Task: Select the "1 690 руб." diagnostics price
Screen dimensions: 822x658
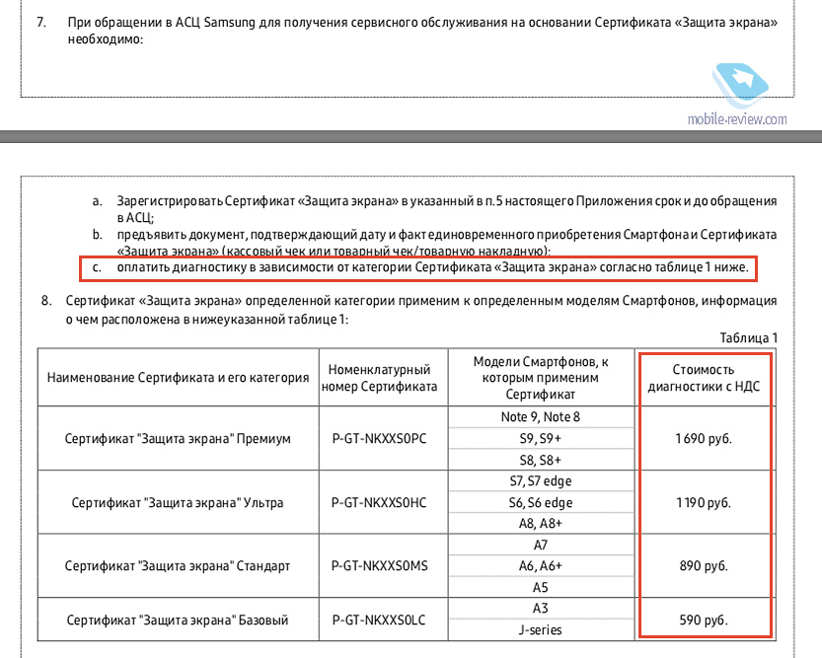Action: pos(704,438)
